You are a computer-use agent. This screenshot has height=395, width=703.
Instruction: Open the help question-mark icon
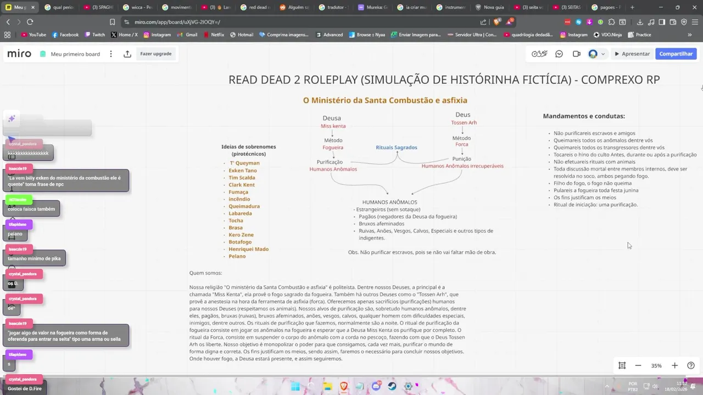691,365
